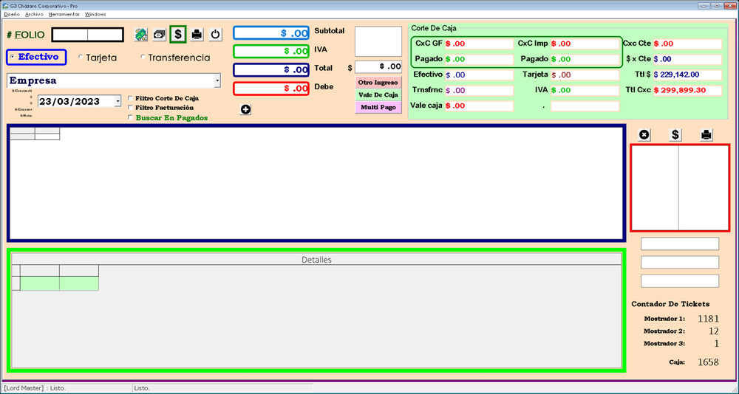Click the Efectivo field in Corte De Caja
739x394 pixels.
pos(479,75)
